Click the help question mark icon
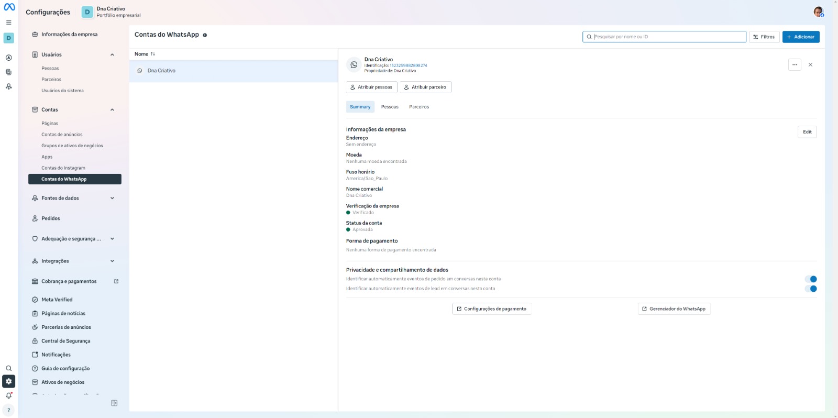Viewport: 838px width, 418px height. click(x=9, y=410)
